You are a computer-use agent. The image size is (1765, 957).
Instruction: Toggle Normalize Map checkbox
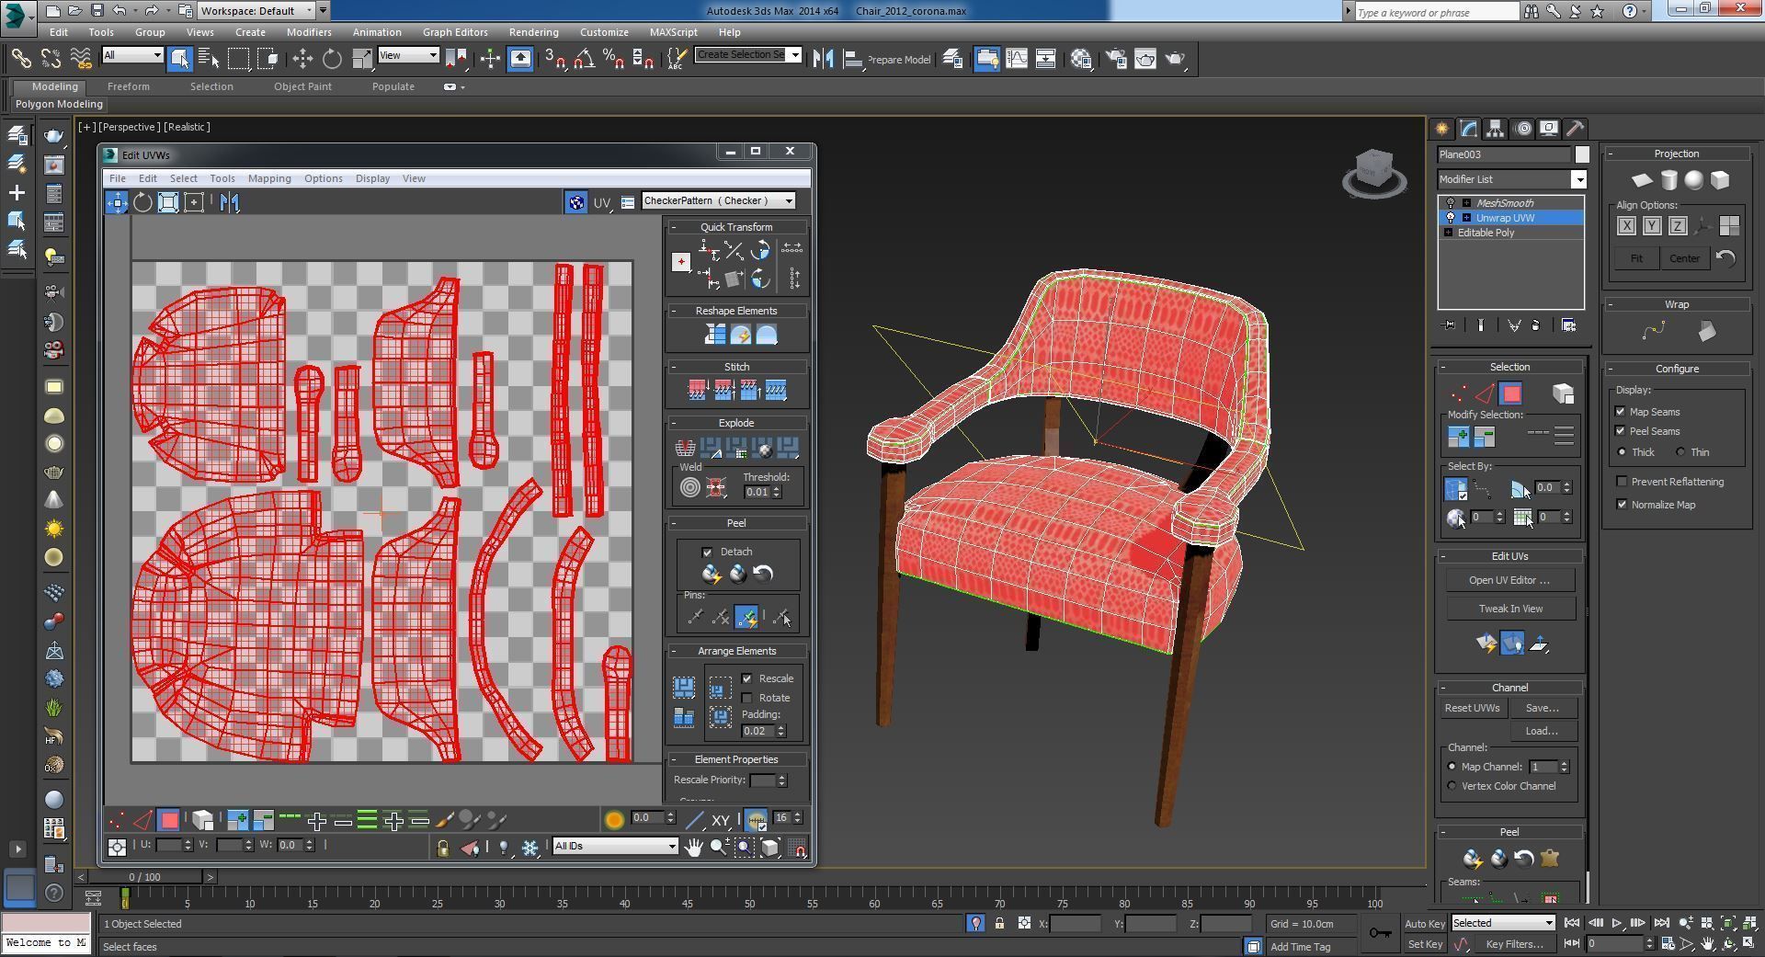pyautogui.click(x=1622, y=505)
